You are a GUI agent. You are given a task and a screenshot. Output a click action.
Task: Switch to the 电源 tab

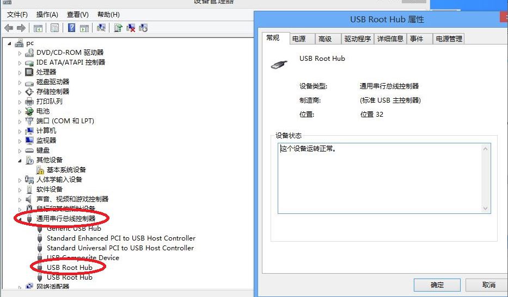pos(302,39)
